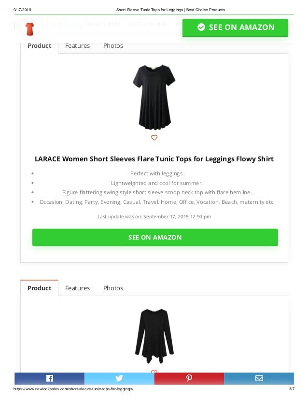
Task: Click the top floating SEE ON AMAZON button
Action: (235, 28)
